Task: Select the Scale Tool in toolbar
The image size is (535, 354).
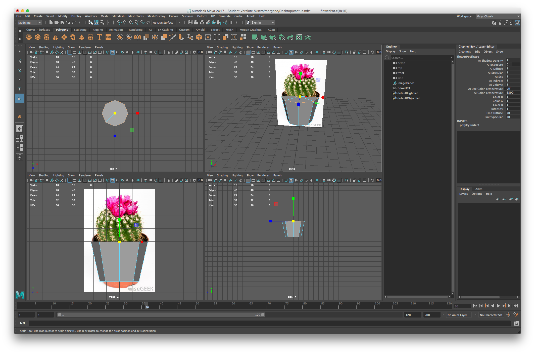Action: pos(20,98)
